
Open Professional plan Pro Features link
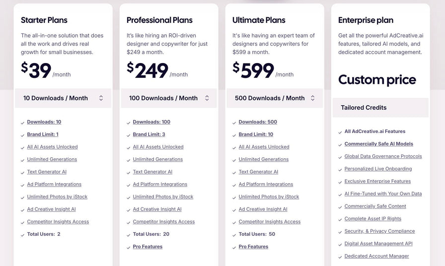coord(148,247)
